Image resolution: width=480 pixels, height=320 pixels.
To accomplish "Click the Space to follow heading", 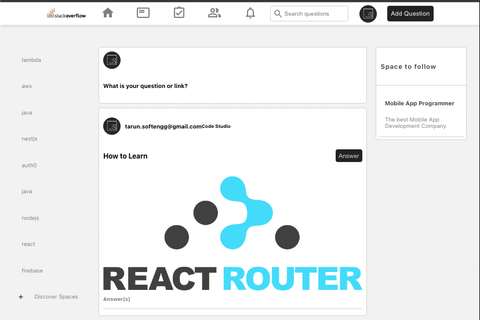I will (408, 67).
